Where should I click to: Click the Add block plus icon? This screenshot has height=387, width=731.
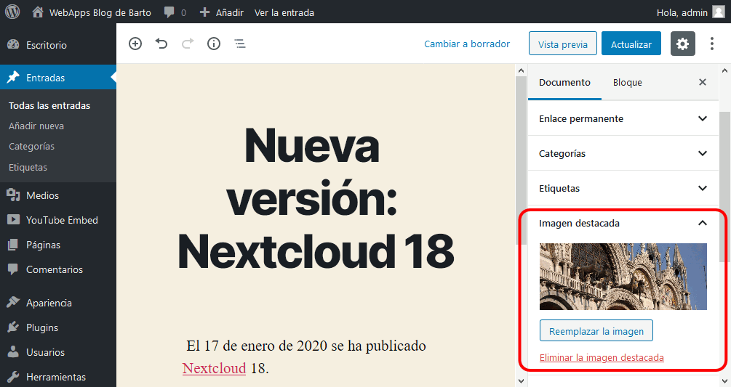pos(135,44)
